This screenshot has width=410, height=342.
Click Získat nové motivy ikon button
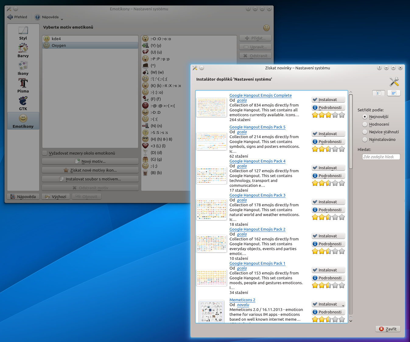[x=90, y=170]
